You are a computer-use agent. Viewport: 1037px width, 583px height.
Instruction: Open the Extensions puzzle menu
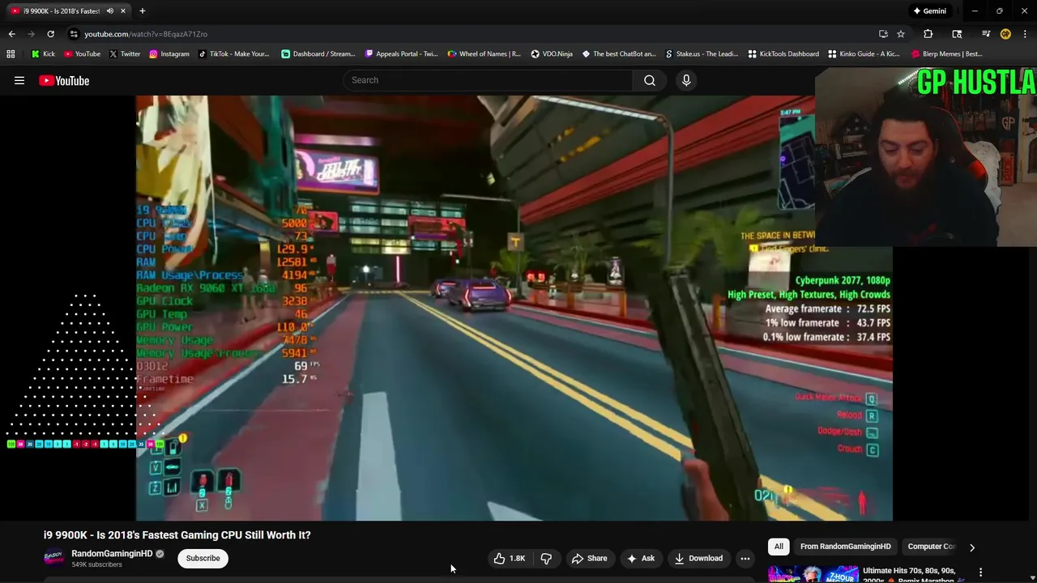coord(928,34)
